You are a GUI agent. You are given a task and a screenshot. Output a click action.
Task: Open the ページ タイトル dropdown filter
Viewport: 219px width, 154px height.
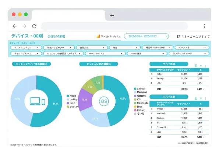point(105,54)
